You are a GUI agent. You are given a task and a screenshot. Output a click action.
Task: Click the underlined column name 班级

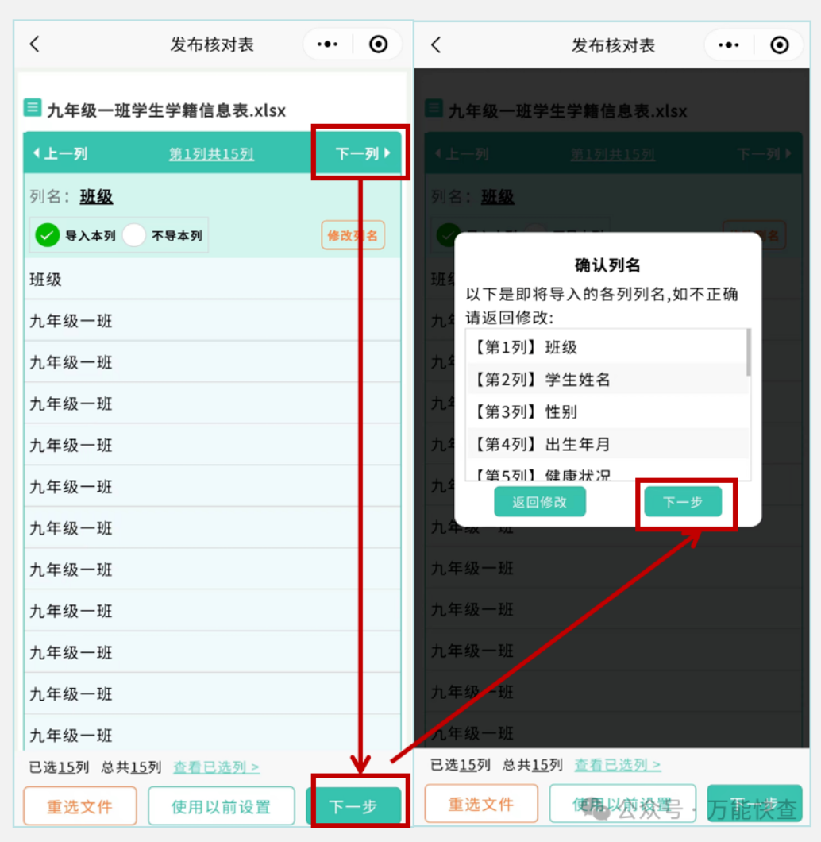(96, 196)
